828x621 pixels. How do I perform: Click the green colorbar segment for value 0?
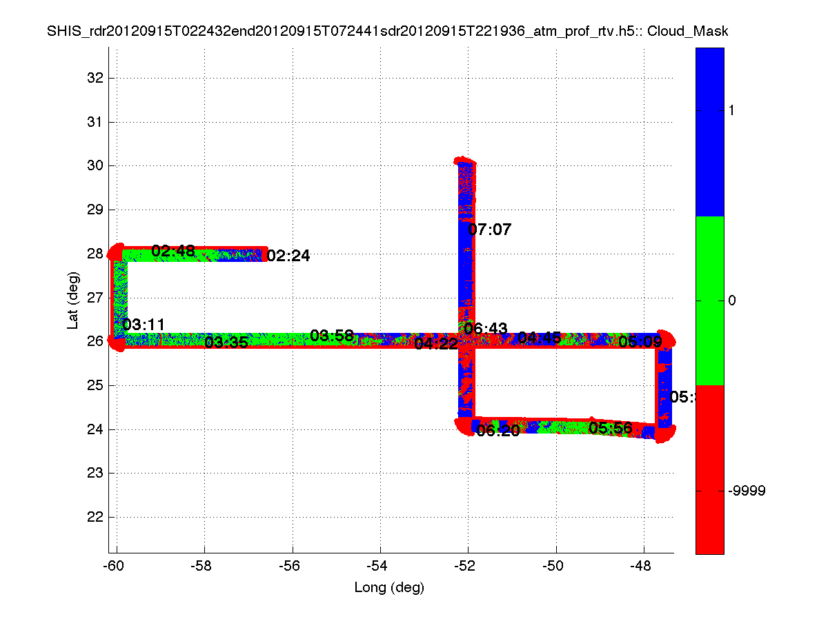(710, 301)
